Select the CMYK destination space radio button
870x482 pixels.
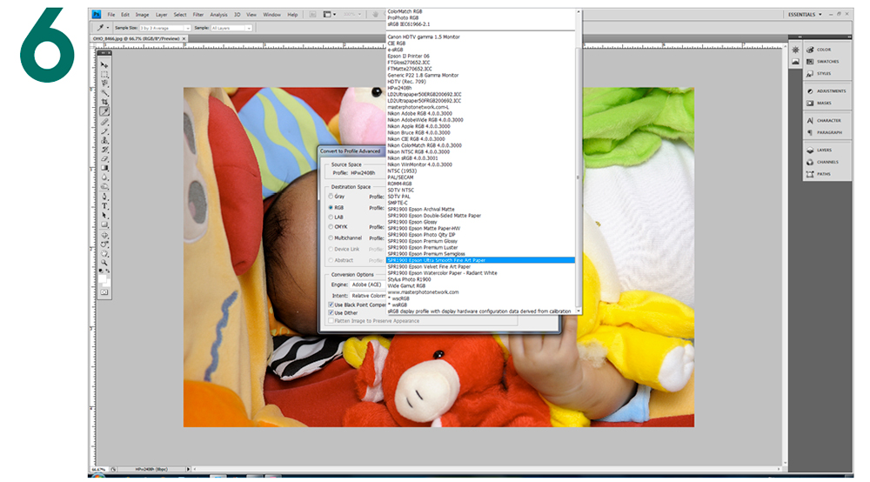tap(331, 225)
